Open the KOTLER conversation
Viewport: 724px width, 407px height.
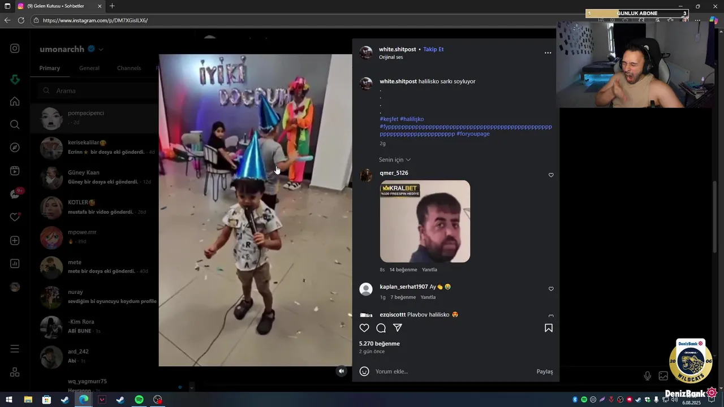click(x=94, y=207)
